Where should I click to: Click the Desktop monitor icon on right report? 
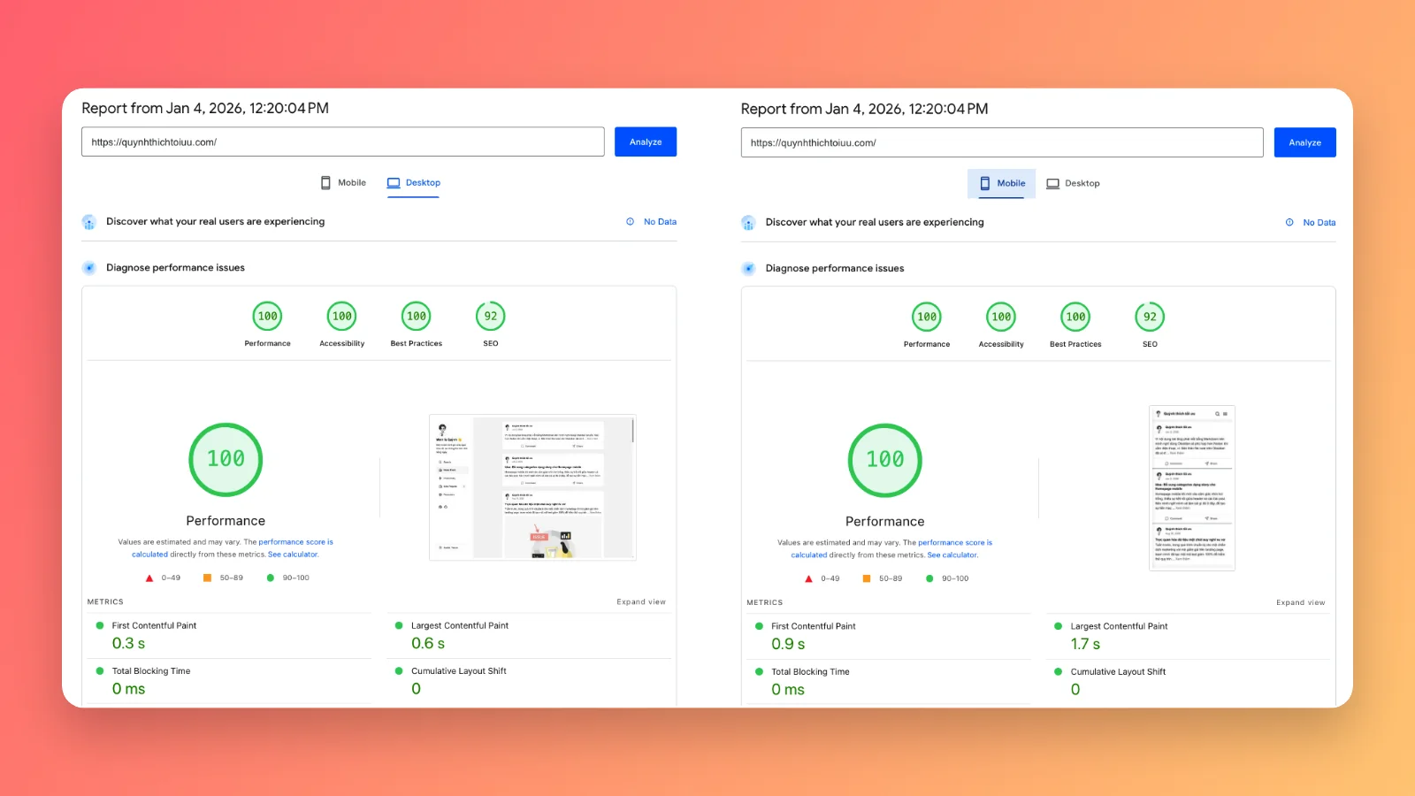(1053, 183)
